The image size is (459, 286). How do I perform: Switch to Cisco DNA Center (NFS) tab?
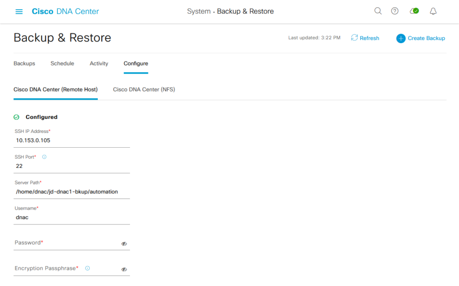[144, 89]
